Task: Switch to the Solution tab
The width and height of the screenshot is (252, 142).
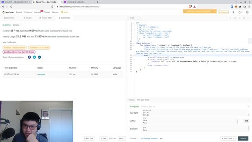Action: click(x=28, y=18)
